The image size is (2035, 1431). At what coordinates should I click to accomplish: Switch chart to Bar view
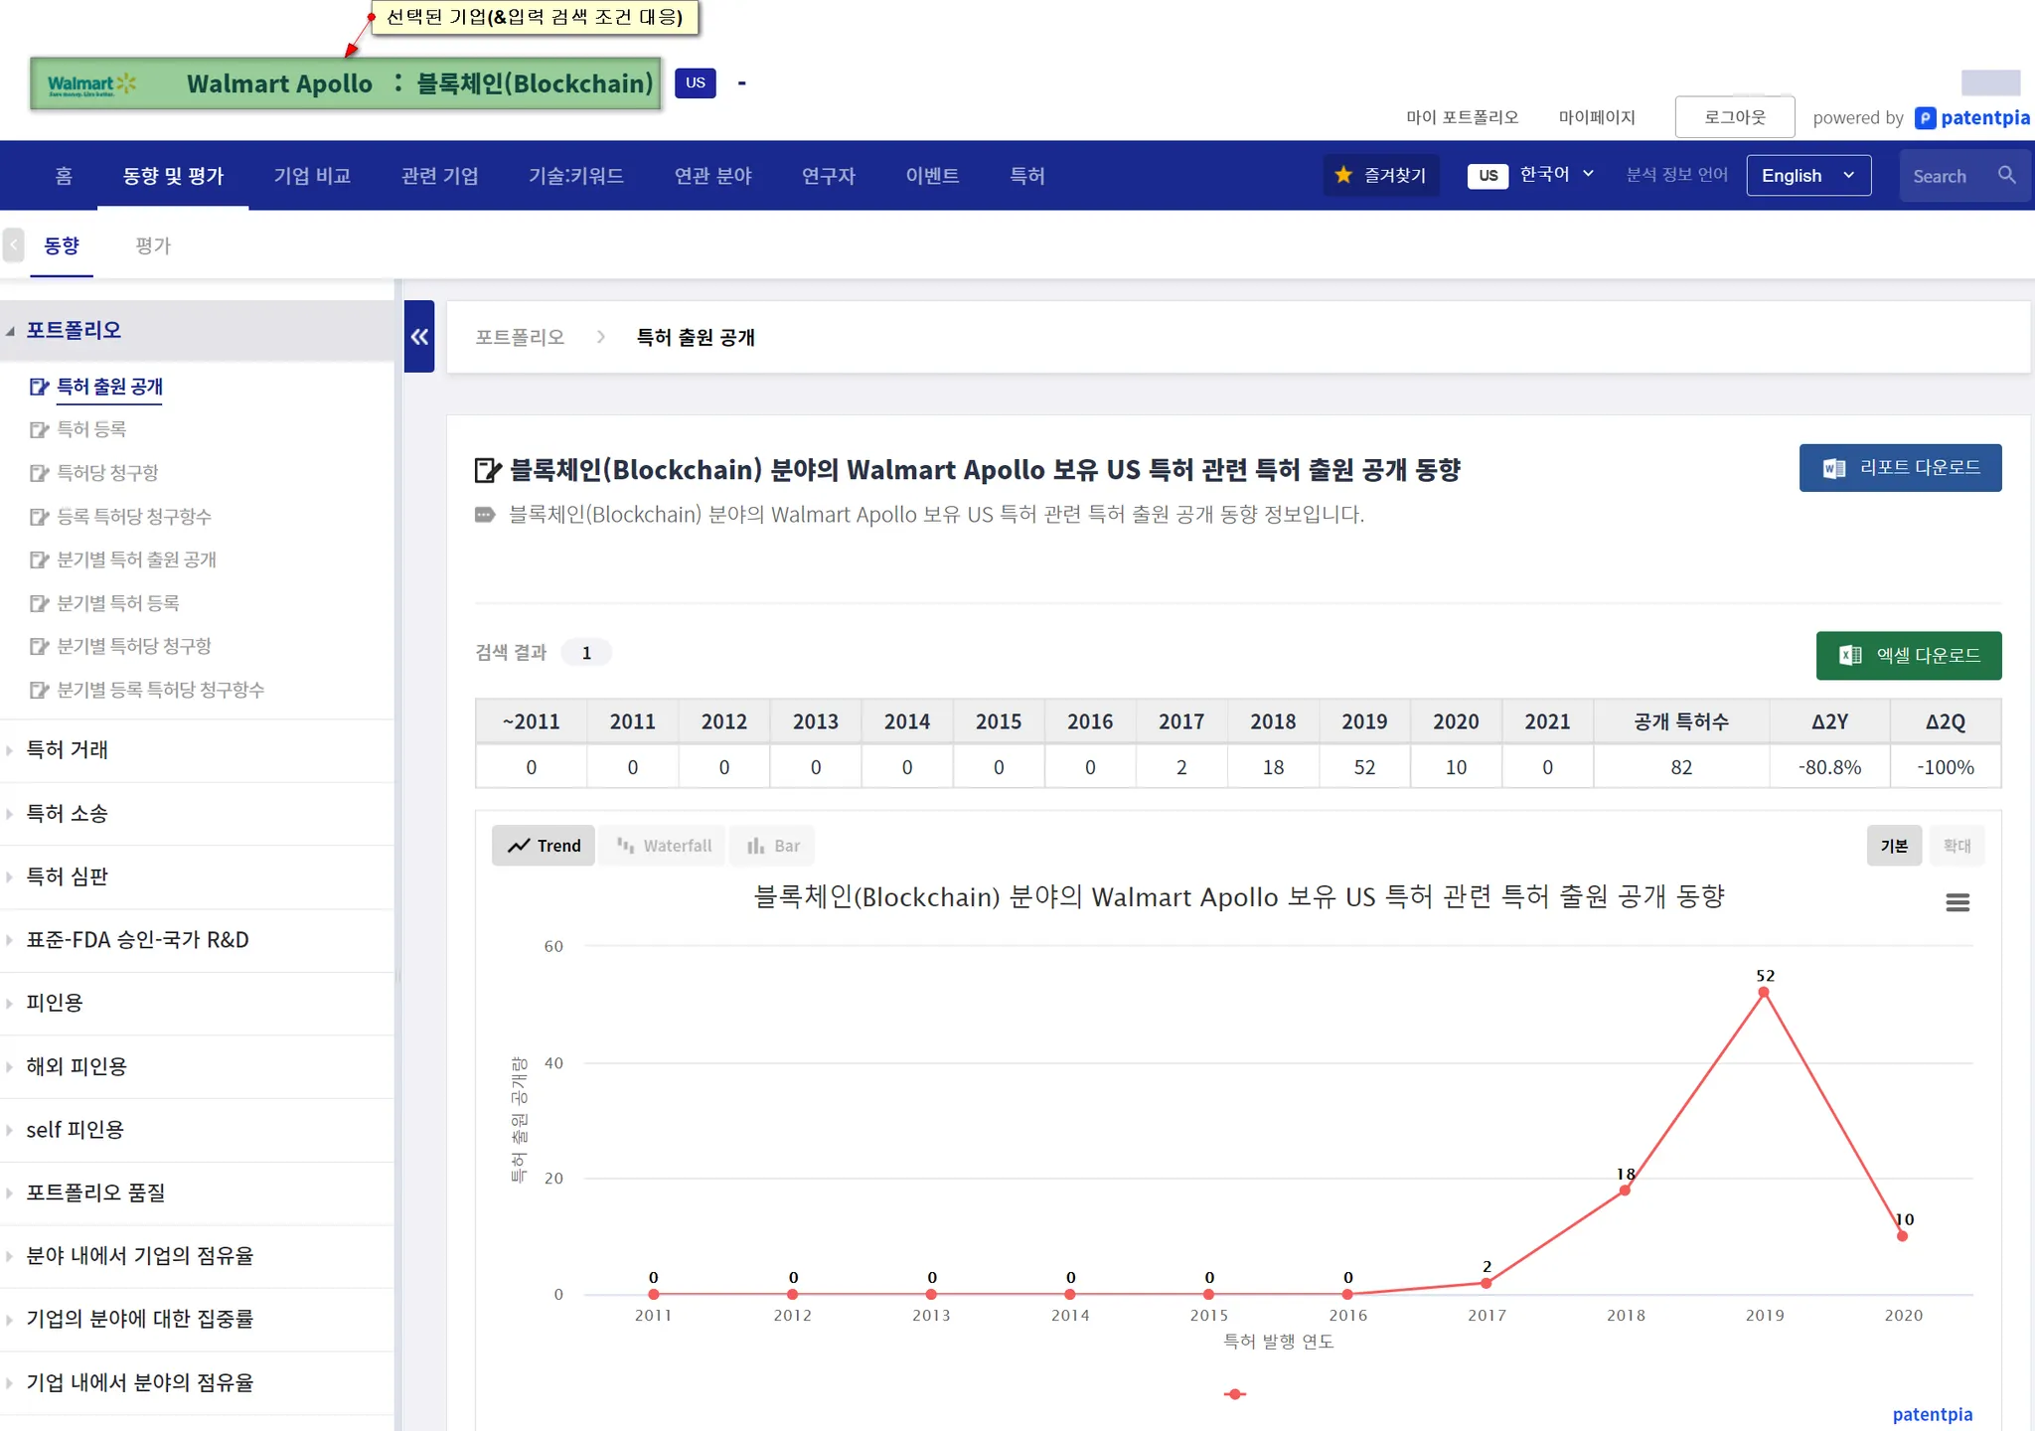click(x=773, y=846)
